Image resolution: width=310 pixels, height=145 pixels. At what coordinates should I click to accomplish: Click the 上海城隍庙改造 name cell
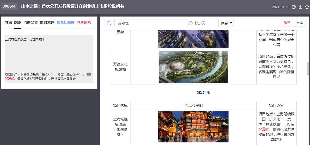click(x=120, y=127)
